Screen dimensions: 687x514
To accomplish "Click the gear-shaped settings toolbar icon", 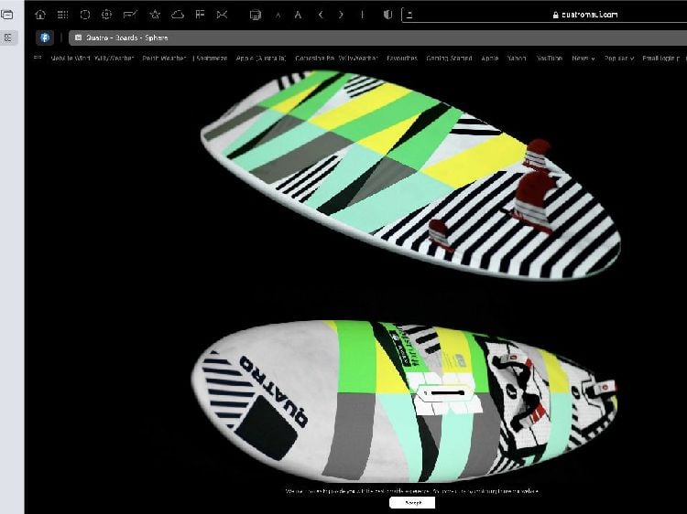I will (x=106, y=15).
